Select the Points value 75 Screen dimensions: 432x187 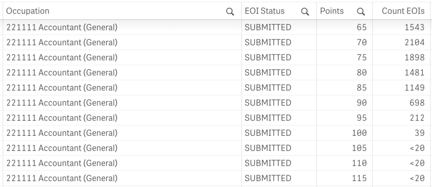[x=362, y=58]
